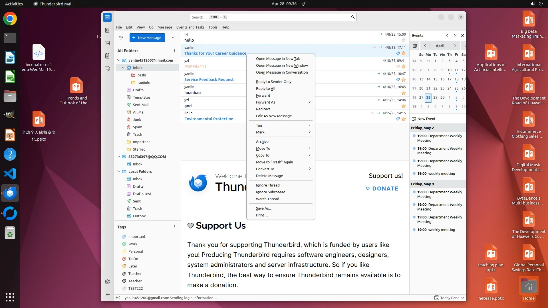Image resolution: width=548 pixels, height=308 pixels.
Task: Toggle star on the hello message
Action: 403,40
